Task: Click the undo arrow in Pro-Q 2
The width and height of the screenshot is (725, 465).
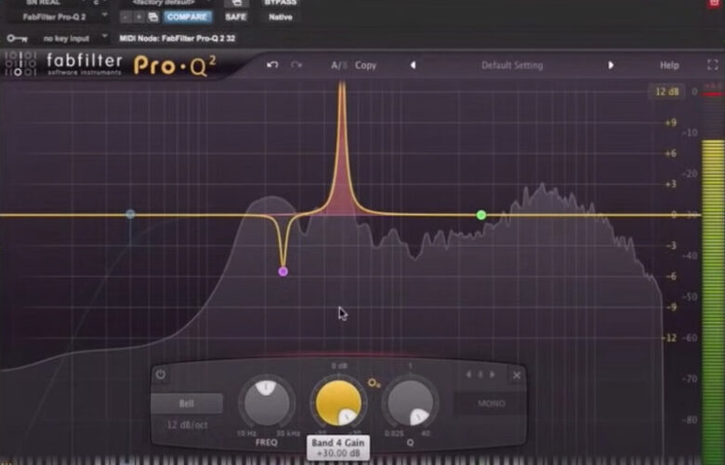Action: point(272,65)
